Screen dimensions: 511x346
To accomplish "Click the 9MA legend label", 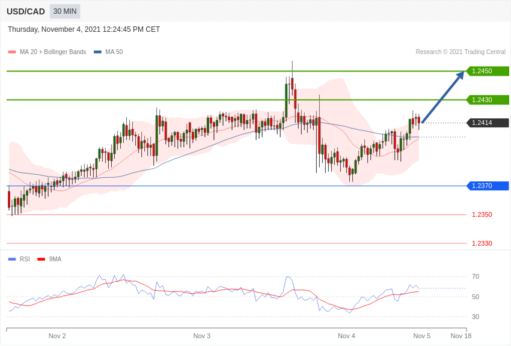I will 55,259.
